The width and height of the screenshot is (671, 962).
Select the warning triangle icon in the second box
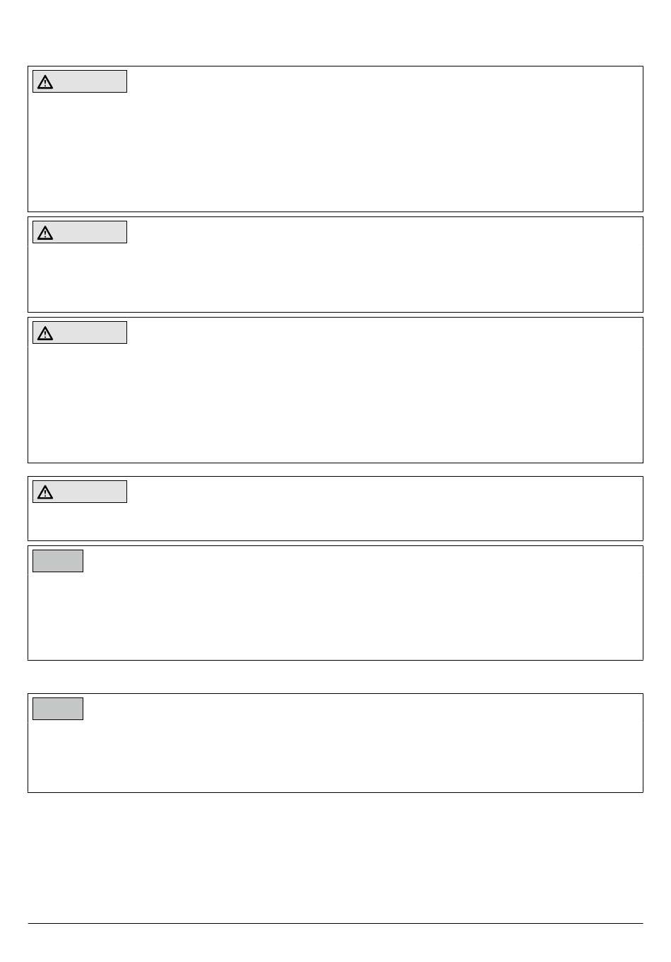45,233
